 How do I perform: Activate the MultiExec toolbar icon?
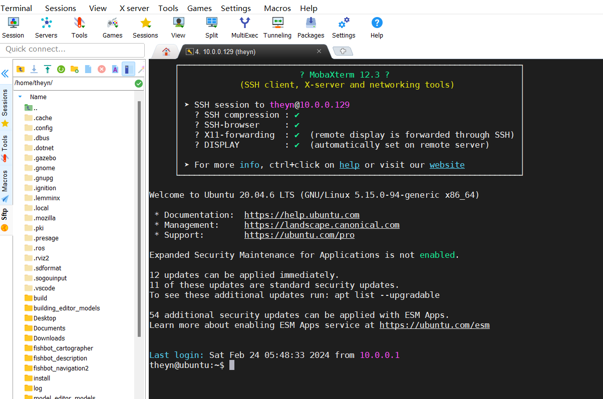[x=244, y=28]
